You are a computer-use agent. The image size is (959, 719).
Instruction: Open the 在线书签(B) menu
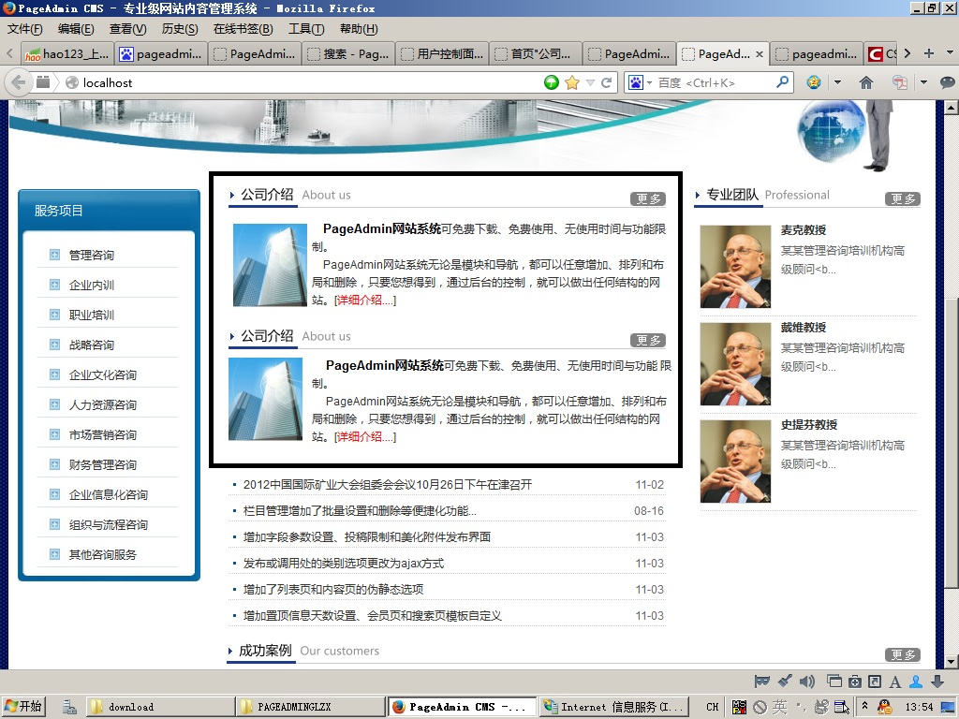pyautogui.click(x=243, y=29)
